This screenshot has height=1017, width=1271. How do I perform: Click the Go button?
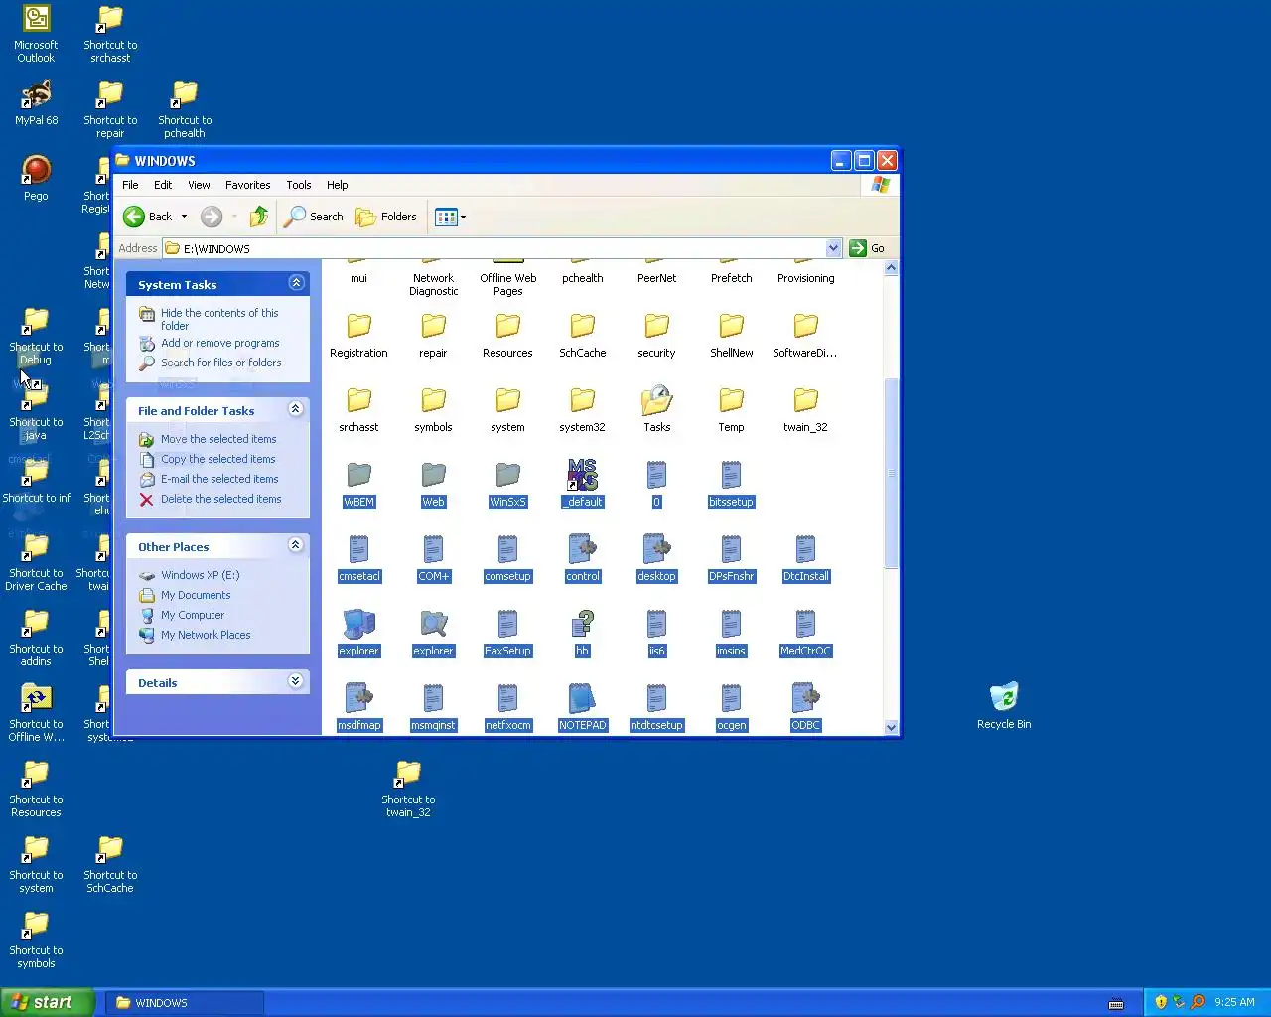point(867,248)
